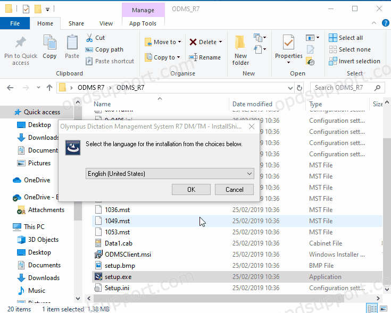Click the Properties checkmark icon
The height and width of the screenshot is (313, 391).
click(288, 43)
